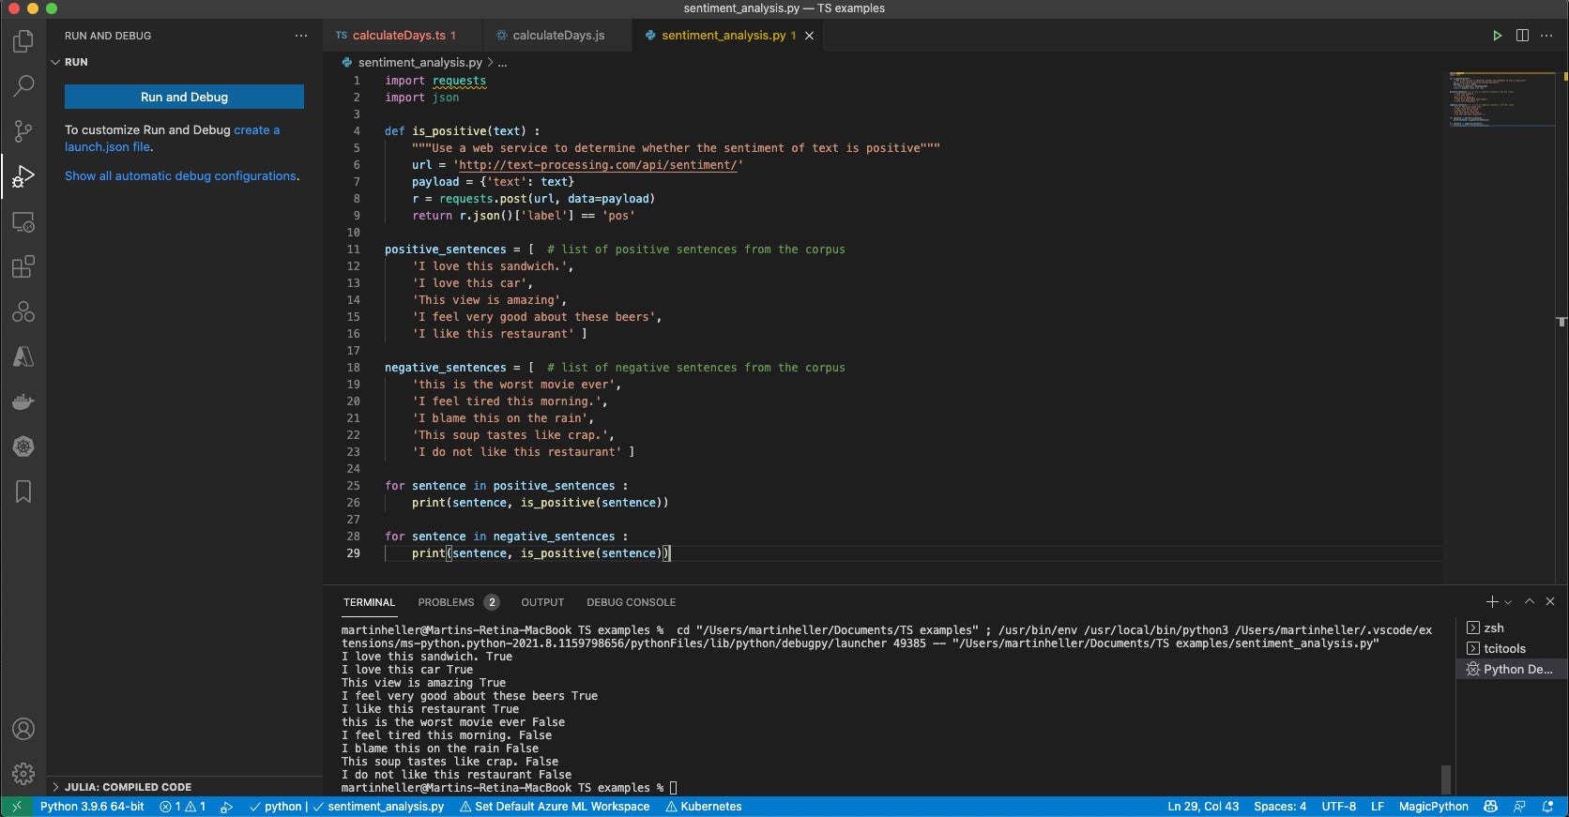Click the requests import on line 1
Image resolution: width=1569 pixels, height=817 pixels.
(459, 81)
